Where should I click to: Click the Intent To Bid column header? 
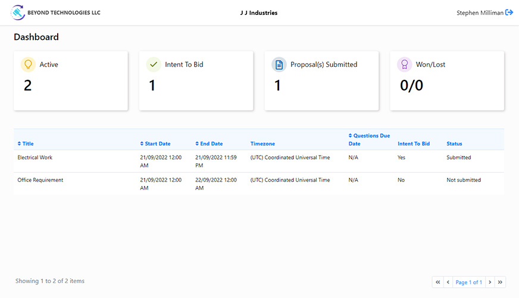tap(414, 144)
